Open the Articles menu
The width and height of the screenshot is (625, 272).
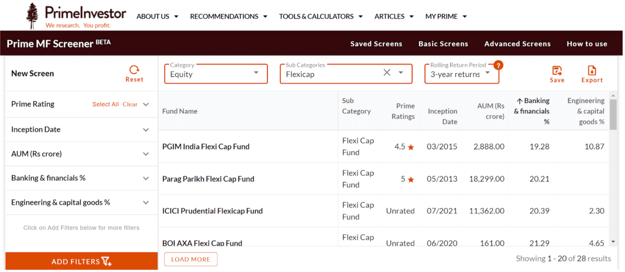[x=394, y=16]
